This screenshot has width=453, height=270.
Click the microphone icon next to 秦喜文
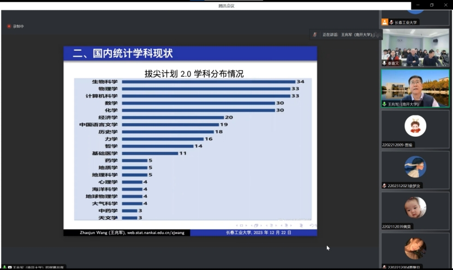(x=385, y=63)
